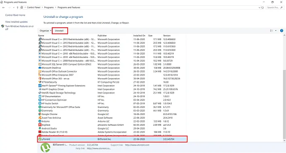Select the HP Documentation icon

point(40,96)
